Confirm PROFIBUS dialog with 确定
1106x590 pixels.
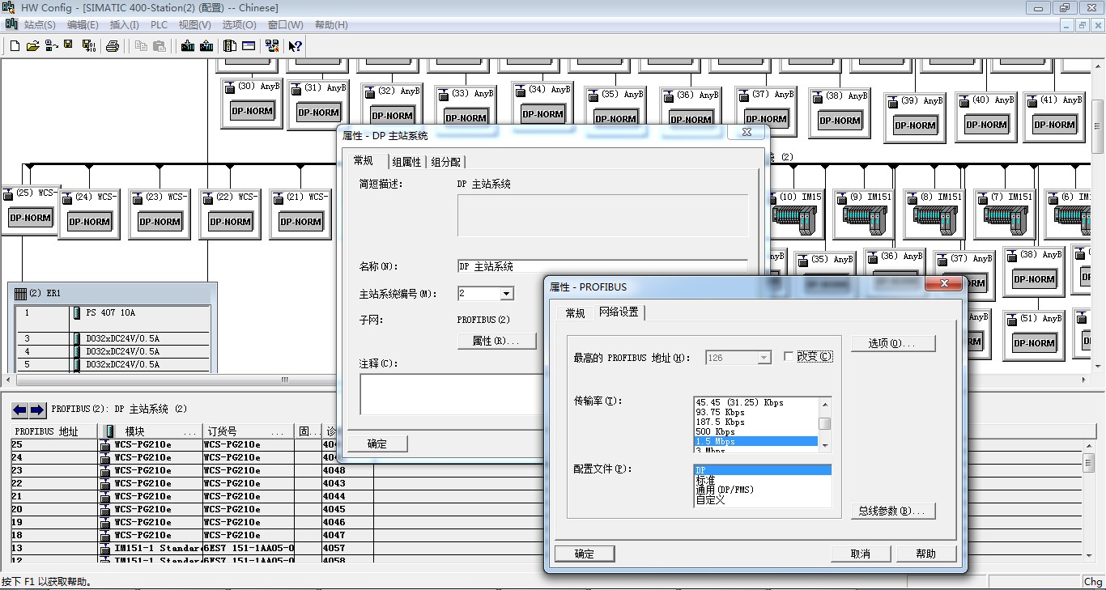coord(584,554)
